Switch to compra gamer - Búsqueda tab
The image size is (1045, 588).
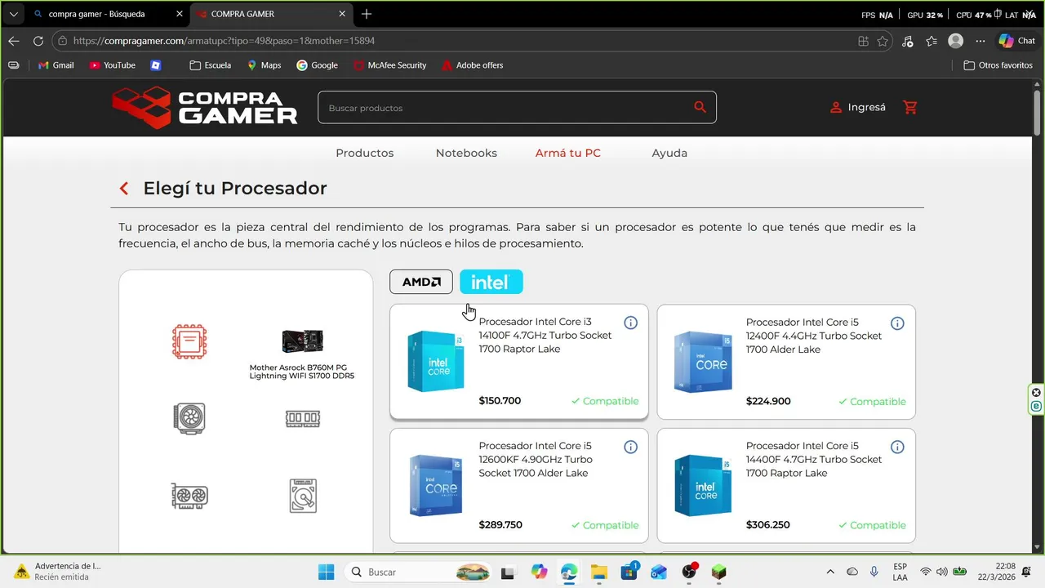(109, 14)
